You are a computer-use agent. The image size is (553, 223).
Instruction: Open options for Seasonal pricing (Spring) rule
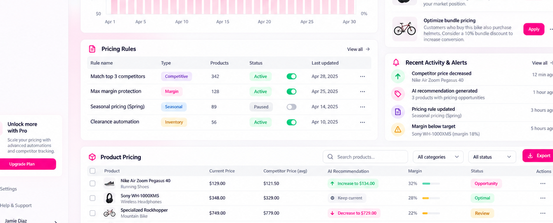[x=362, y=107]
